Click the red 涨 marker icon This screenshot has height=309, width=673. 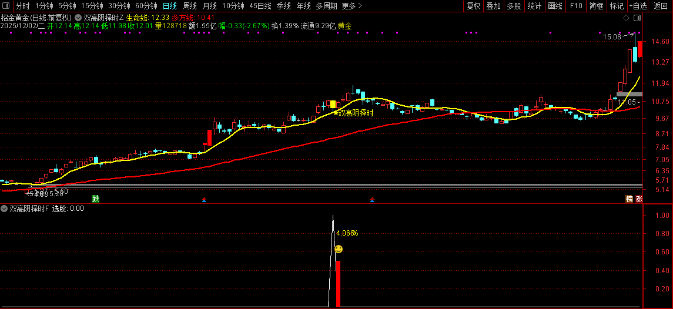639,199
